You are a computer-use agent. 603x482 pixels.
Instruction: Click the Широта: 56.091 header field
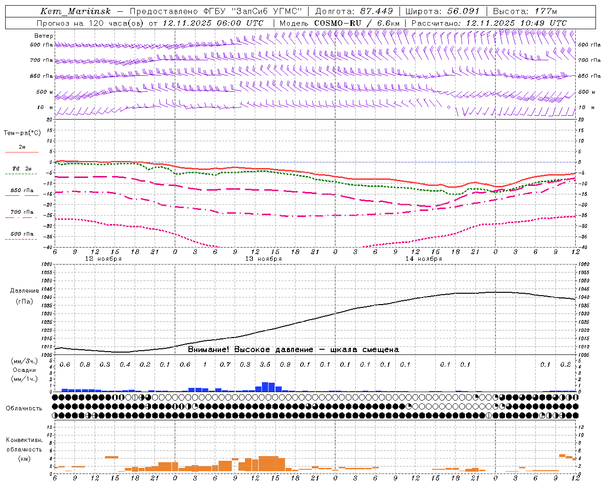pyautogui.click(x=442, y=11)
